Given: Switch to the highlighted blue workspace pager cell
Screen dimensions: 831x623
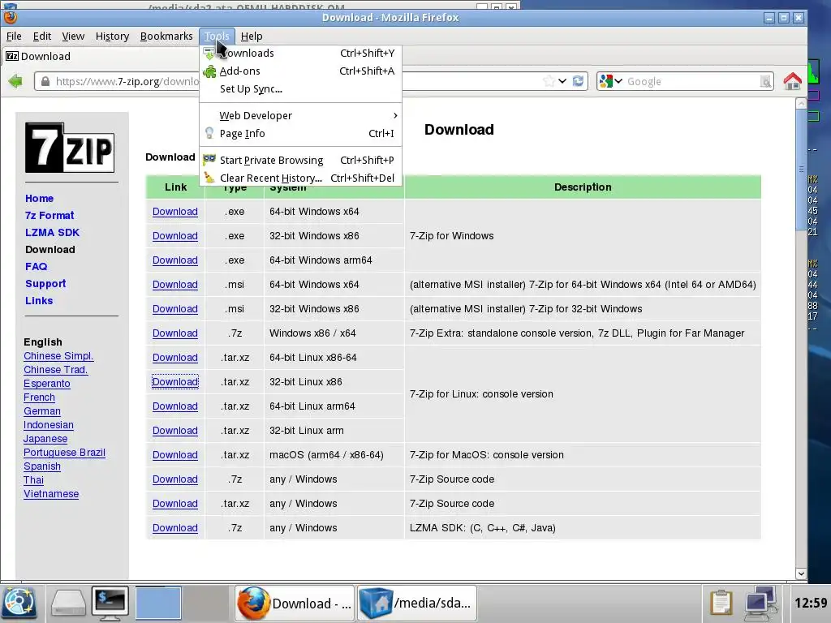Looking at the screenshot, I should tap(158, 603).
